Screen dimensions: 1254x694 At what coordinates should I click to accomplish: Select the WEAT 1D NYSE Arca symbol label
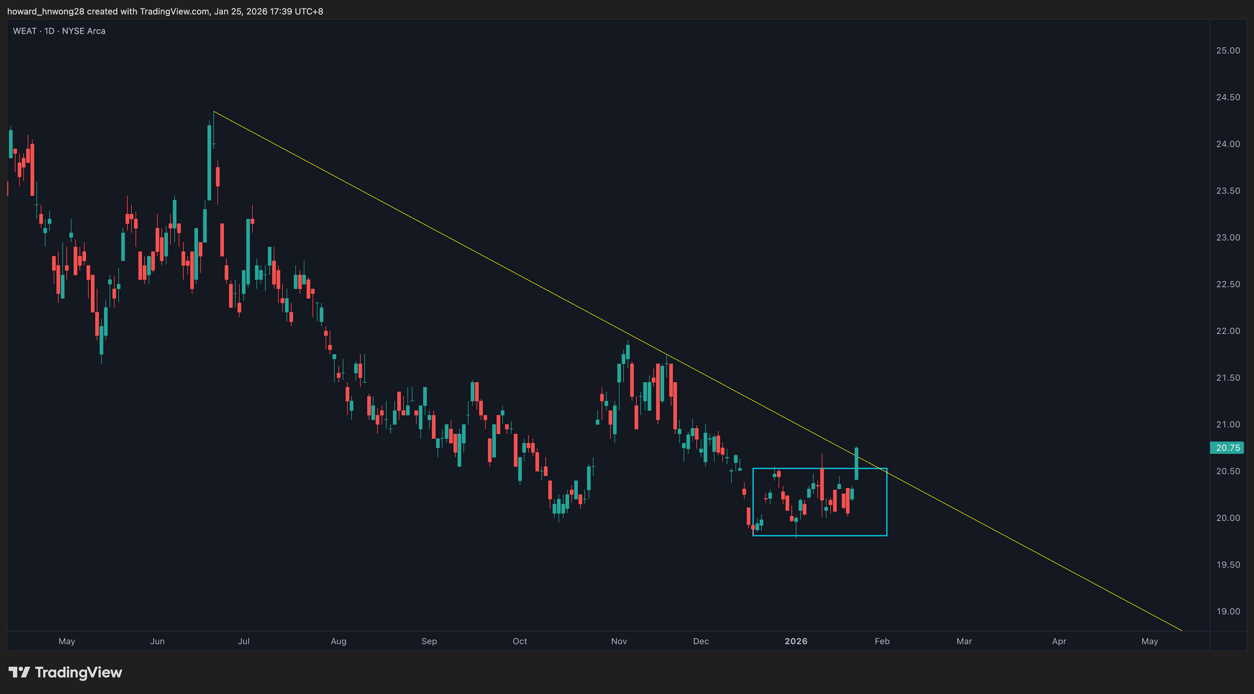(x=59, y=31)
